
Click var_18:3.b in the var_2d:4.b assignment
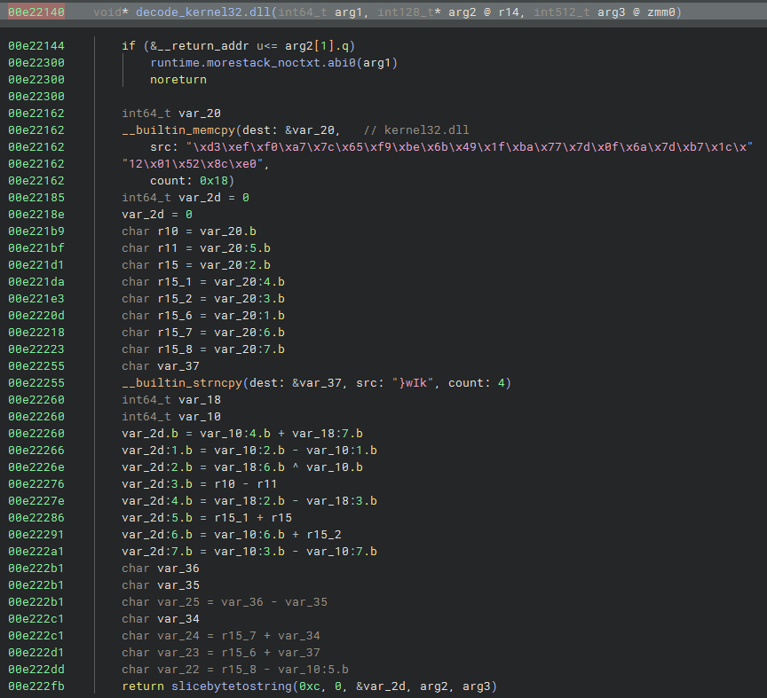click(342, 501)
